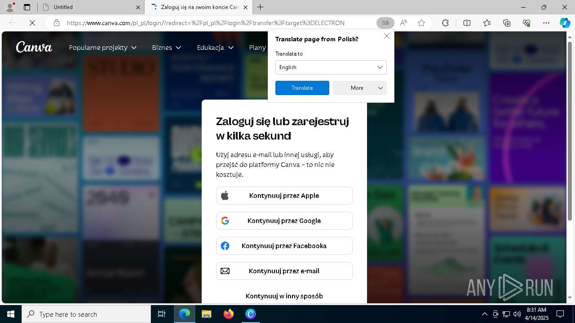Open Translate to language dropdown
This screenshot has width=575, height=323.
click(x=331, y=67)
